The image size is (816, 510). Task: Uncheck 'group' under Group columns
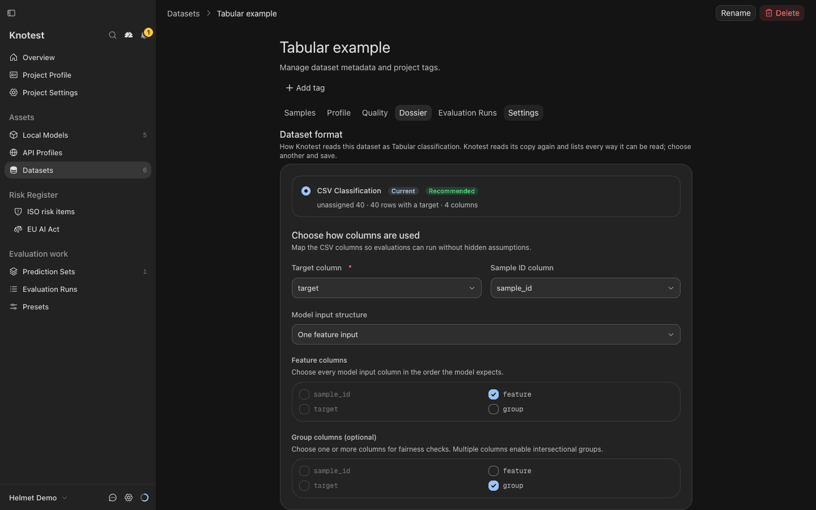(x=494, y=486)
